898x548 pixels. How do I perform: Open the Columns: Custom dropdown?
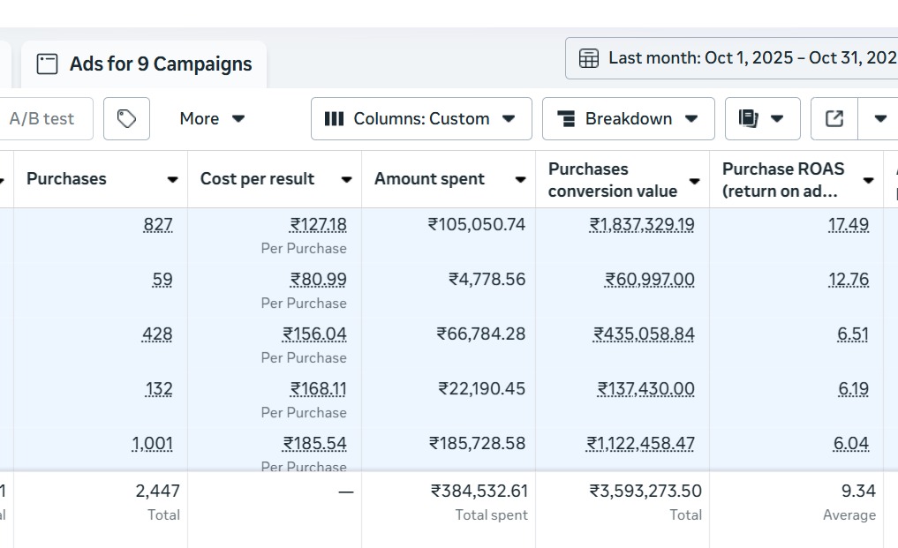pos(421,118)
